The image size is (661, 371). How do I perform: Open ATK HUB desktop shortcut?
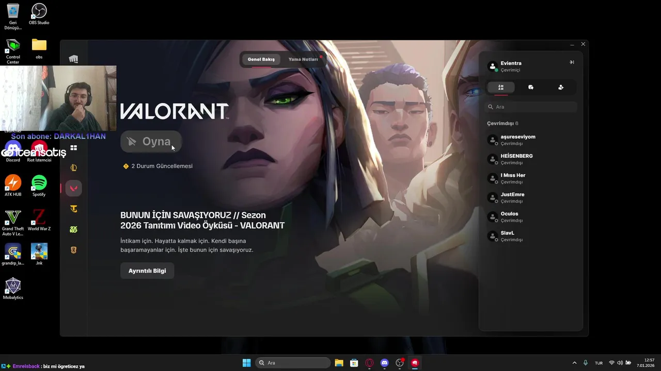click(13, 186)
